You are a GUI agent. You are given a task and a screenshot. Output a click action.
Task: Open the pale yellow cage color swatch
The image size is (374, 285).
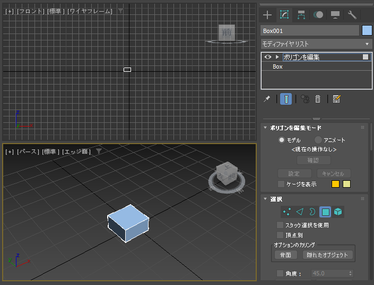point(346,184)
